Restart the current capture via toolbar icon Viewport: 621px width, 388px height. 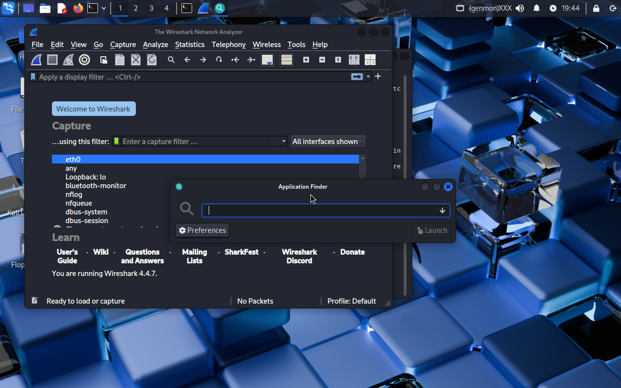tap(68, 60)
